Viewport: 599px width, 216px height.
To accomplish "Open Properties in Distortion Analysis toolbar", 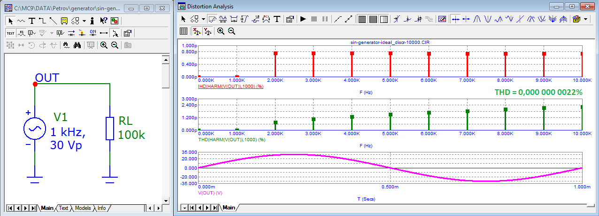I will pyautogui.click(x=290, y=19).
